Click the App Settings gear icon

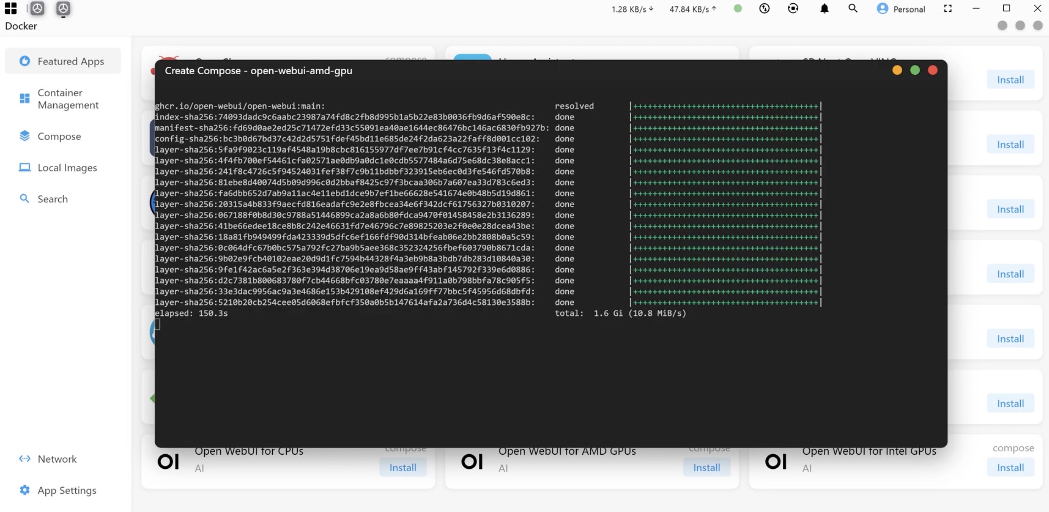[x=24, y=490]
